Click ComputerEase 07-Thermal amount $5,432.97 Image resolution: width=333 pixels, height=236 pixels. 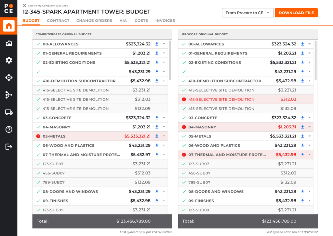[140, 155]
